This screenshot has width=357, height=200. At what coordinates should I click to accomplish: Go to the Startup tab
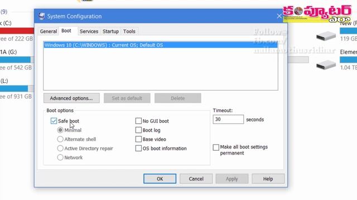click(x=110, y=31)
